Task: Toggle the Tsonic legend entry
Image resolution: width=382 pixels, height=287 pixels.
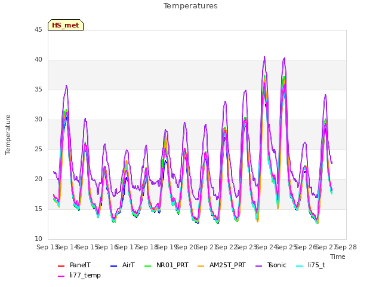Action: point(271,265)
